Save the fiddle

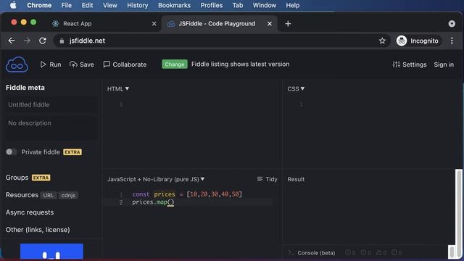coord(82,65)
